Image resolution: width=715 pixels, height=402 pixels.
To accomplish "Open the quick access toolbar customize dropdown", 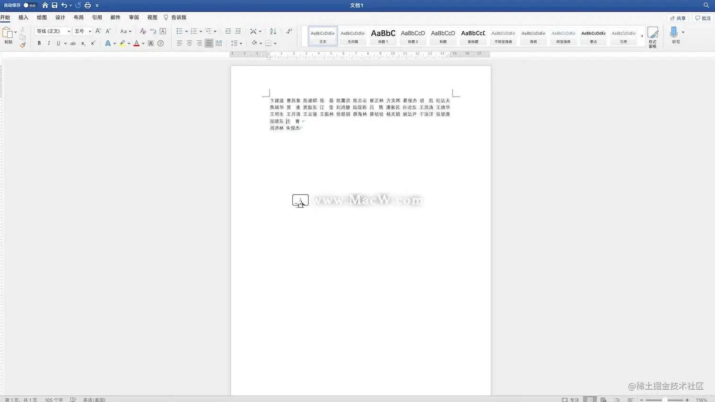I will pos(97,5).
